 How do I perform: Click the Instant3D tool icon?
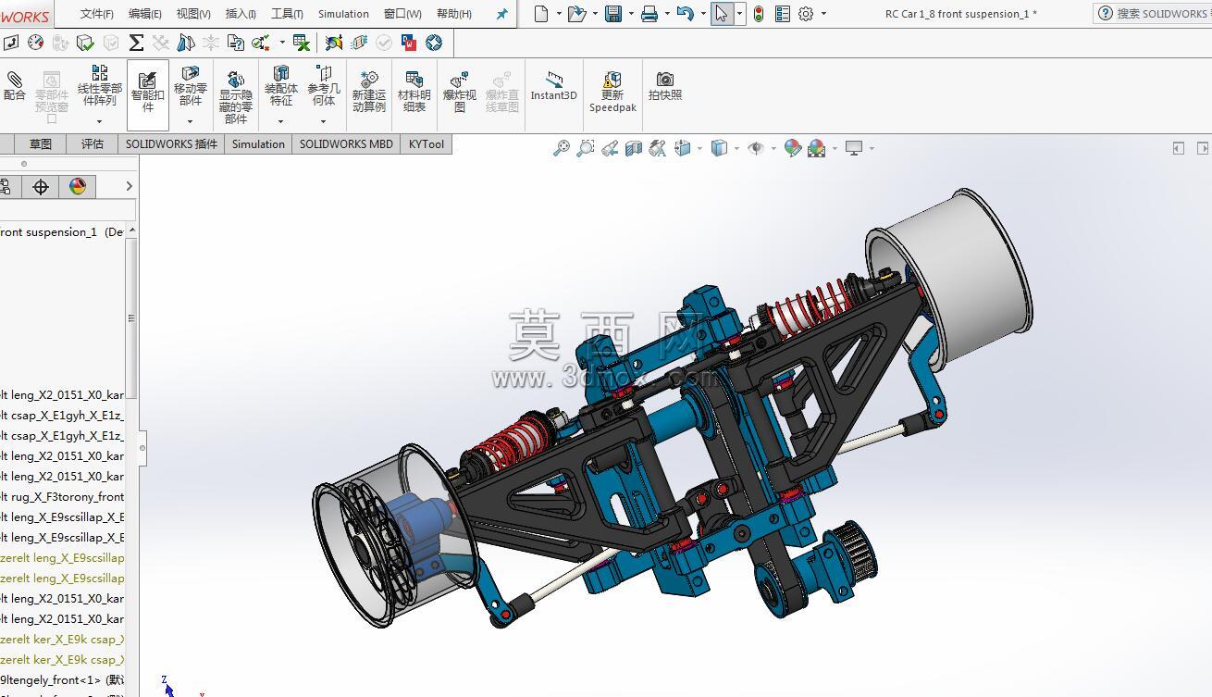pyautogui.click(x=553, y=86)
